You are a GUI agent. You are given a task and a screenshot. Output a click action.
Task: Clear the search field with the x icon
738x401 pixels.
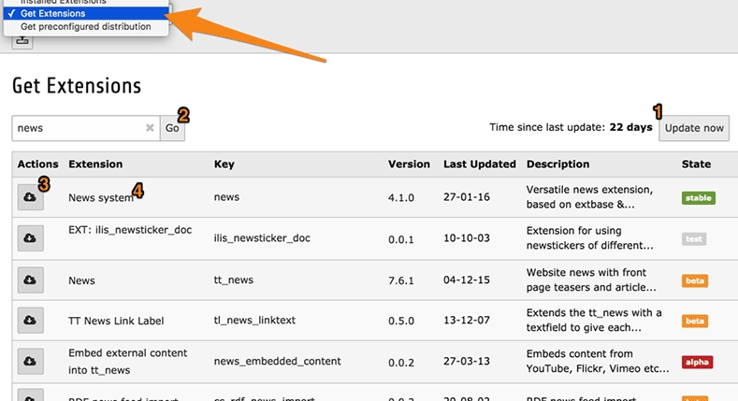click(150, 128)
